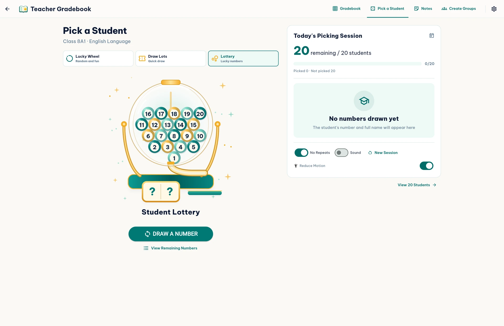504x326 pixels.
Task: Enable the Sound switch
Action: coord(341,153)
